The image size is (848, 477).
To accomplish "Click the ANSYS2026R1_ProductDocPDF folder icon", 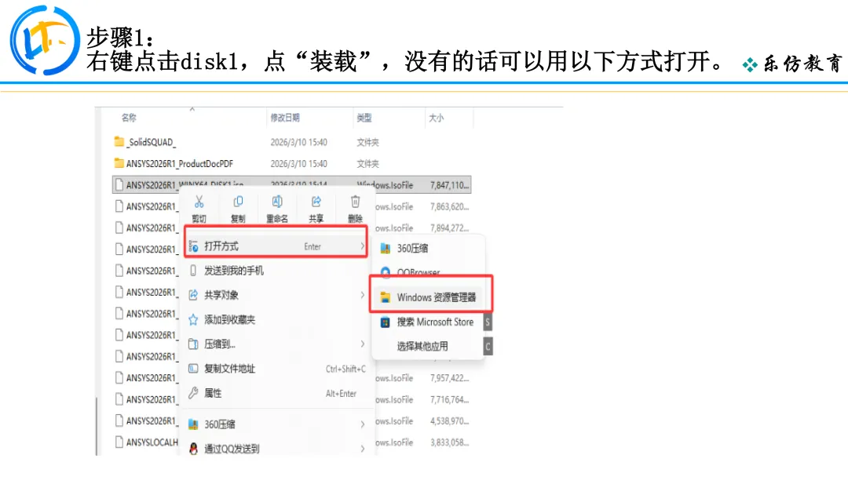I will pyautogui.click(x=119, y=163).
